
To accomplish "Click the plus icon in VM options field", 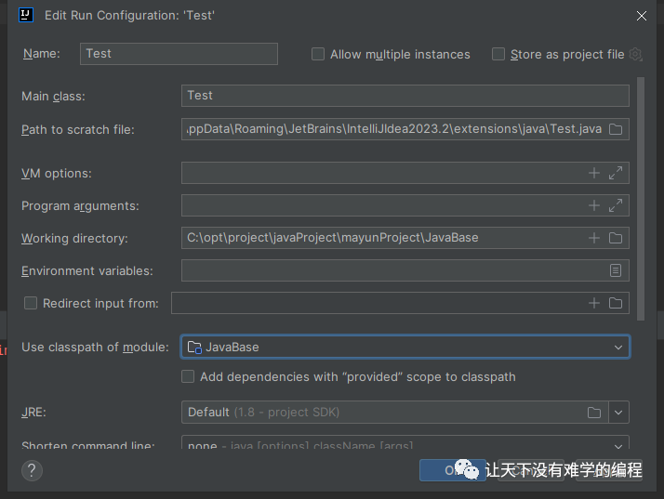I will coord(594,173).
